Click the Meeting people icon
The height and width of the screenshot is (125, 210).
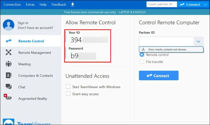coord(8,64)
